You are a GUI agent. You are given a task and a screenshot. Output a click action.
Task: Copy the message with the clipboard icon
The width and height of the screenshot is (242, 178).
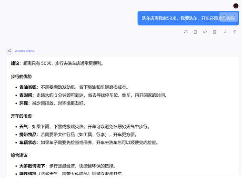pos(195,32)
